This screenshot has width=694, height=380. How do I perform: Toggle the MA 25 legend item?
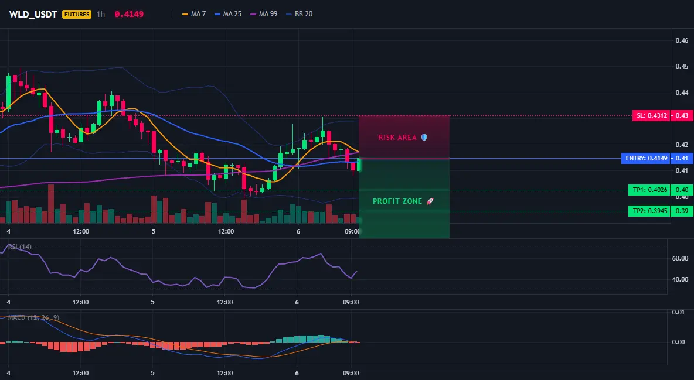[228, 14]
